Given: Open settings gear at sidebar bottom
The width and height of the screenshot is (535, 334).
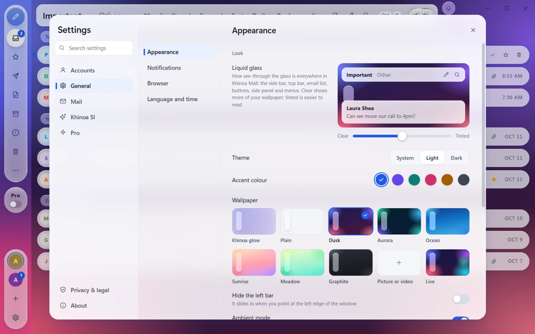Looking at the screenshot, I should pyautogui.click(x=16, y=318).
